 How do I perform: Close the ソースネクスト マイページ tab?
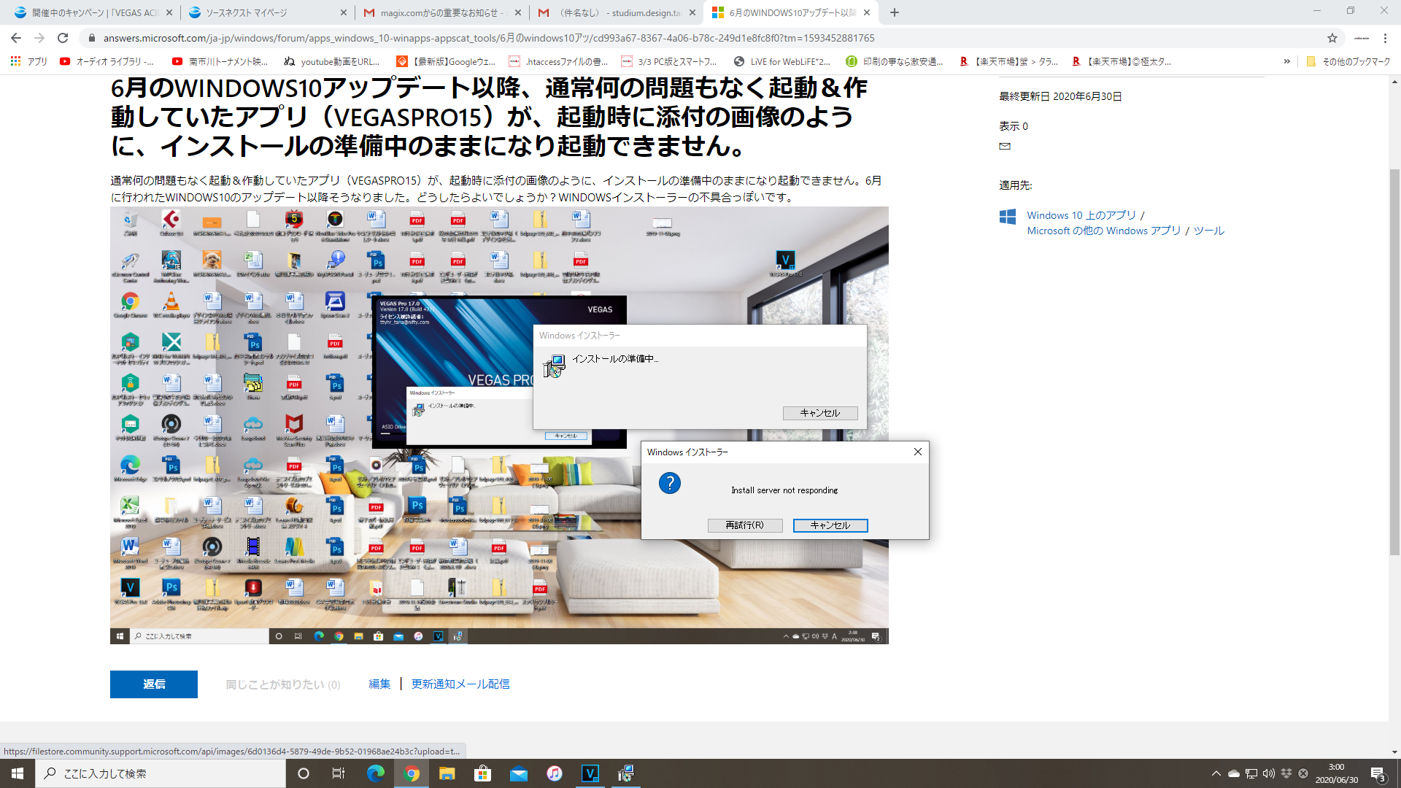point(344,12)
